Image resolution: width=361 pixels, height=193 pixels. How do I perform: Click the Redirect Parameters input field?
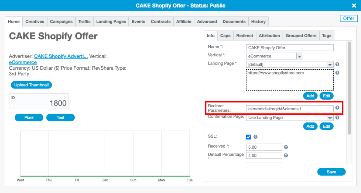coord(290,109)
